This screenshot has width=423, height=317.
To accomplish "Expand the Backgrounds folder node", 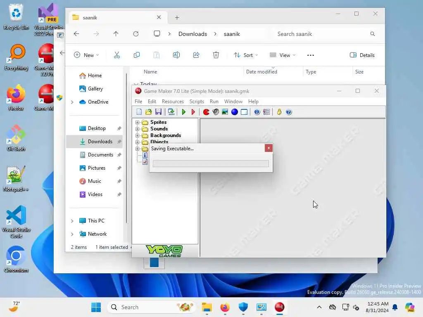I will (x=137, y=135).
